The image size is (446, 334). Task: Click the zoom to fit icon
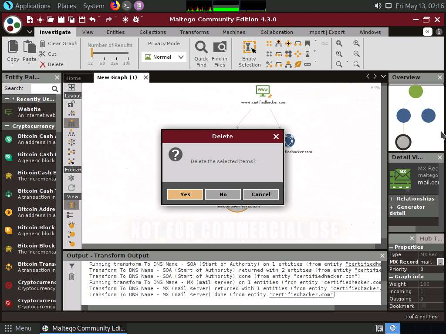(339, 43)
